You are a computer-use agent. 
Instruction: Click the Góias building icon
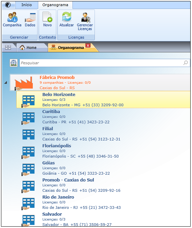pos(28,170)
